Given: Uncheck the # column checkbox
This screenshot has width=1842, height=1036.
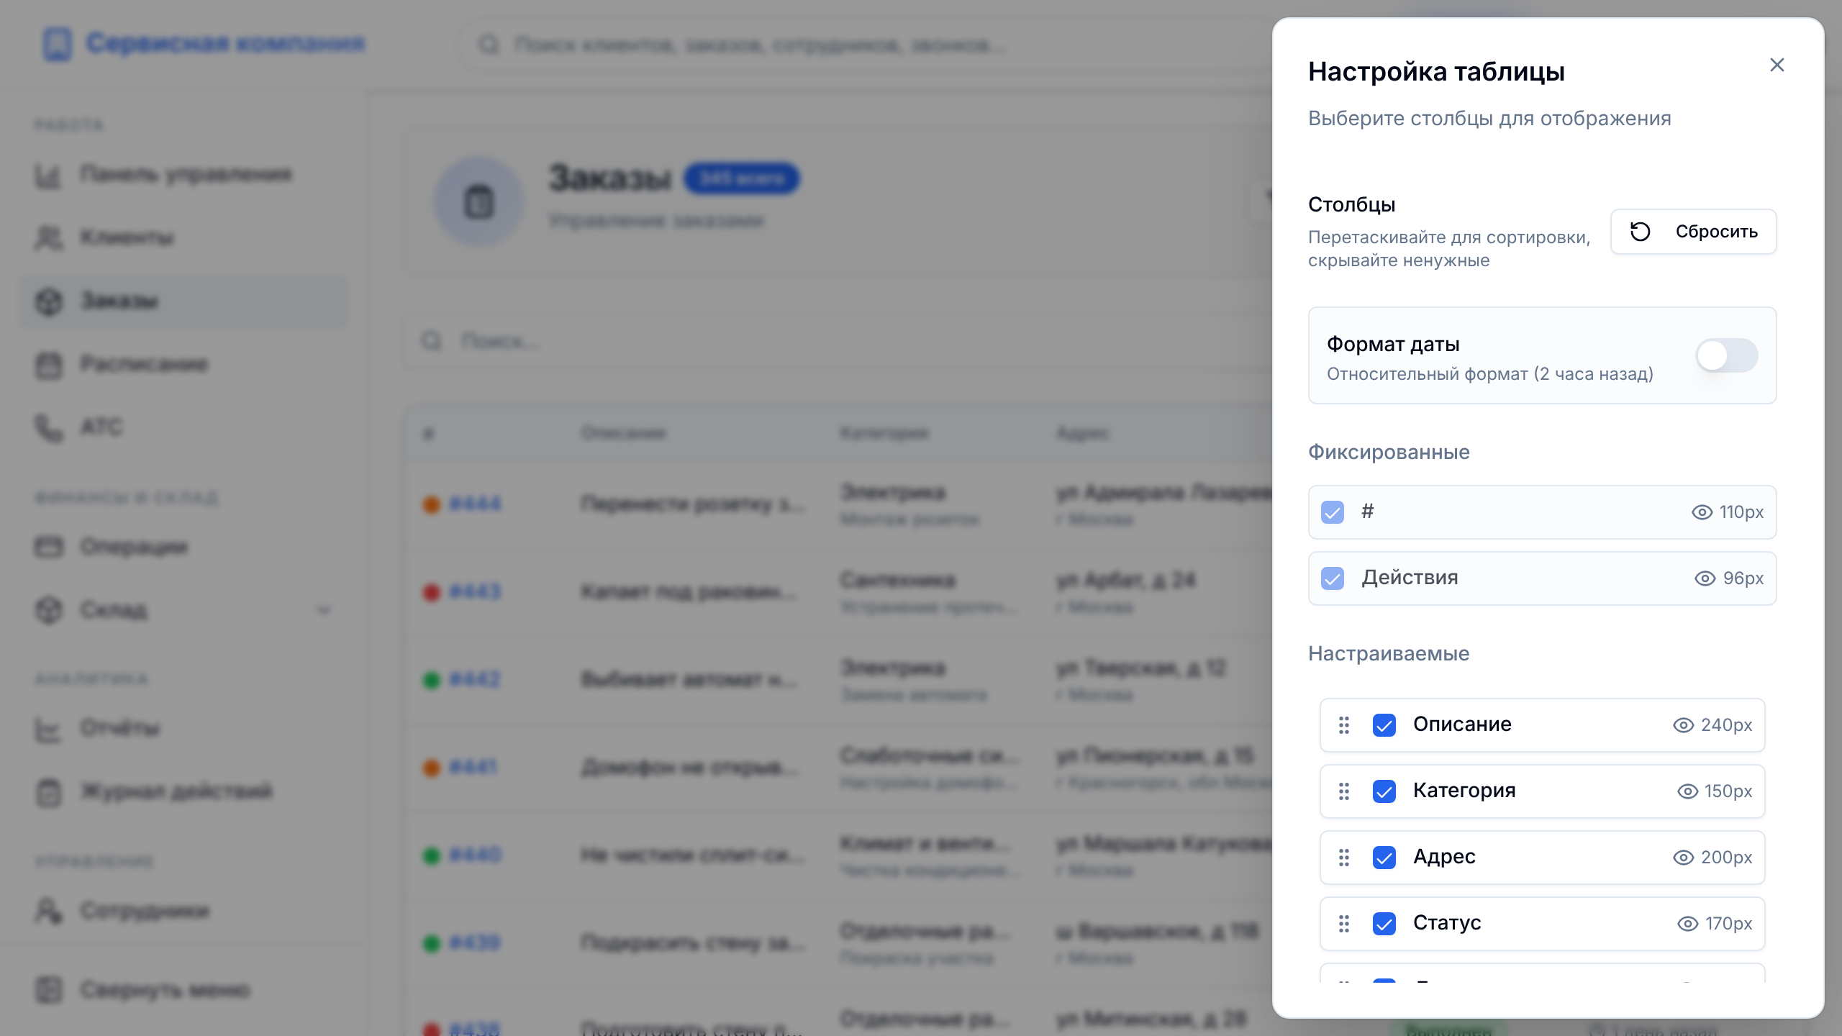Looking at the screenshot, I should (x=1333, y=512).
